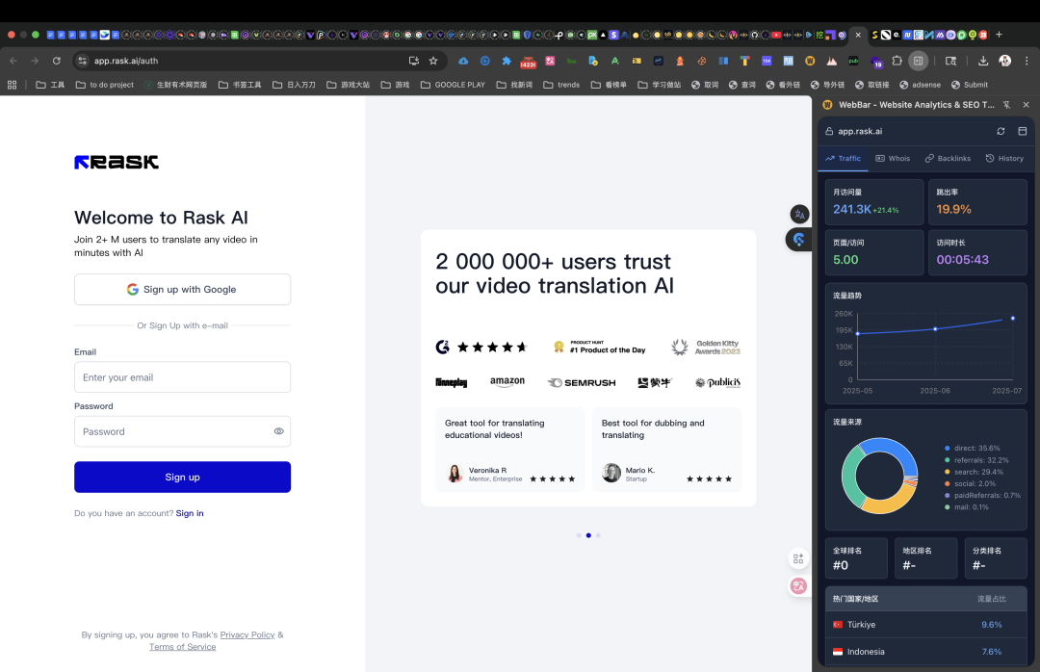Refresh WebBar data for app.rask.ai
This screenshot has height=672, width=1040.
coord(1001,131)
